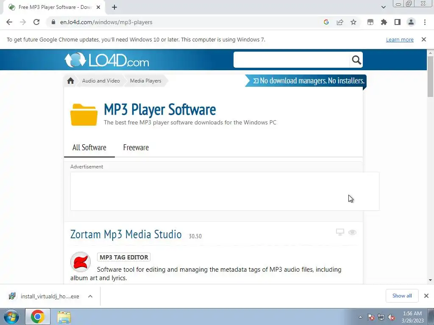The image size is (434, 325).
Task: Click the Chrome taskbar icon
Action: tap(38, 317)
